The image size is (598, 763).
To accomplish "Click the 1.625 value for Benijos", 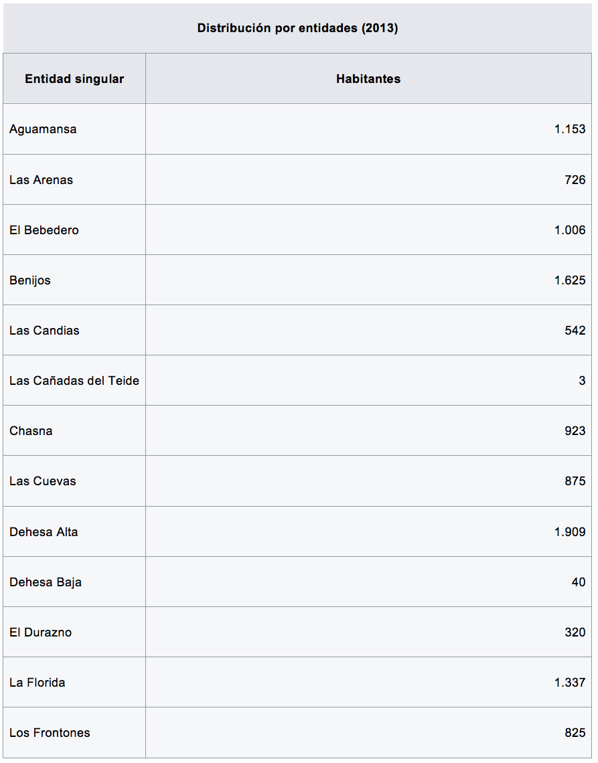I will [569, 280].
